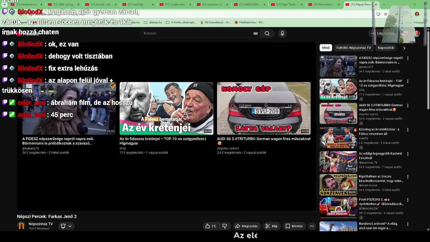
Task: Open sidebar thumbnail with 17:52 duration
Action: point(338,137)
